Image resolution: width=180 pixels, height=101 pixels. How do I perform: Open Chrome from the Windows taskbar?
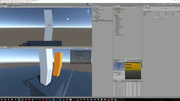pos(5,100)
